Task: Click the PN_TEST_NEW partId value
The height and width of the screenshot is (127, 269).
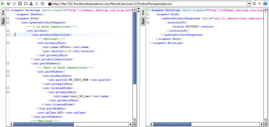Action: [x=79, y=80]
